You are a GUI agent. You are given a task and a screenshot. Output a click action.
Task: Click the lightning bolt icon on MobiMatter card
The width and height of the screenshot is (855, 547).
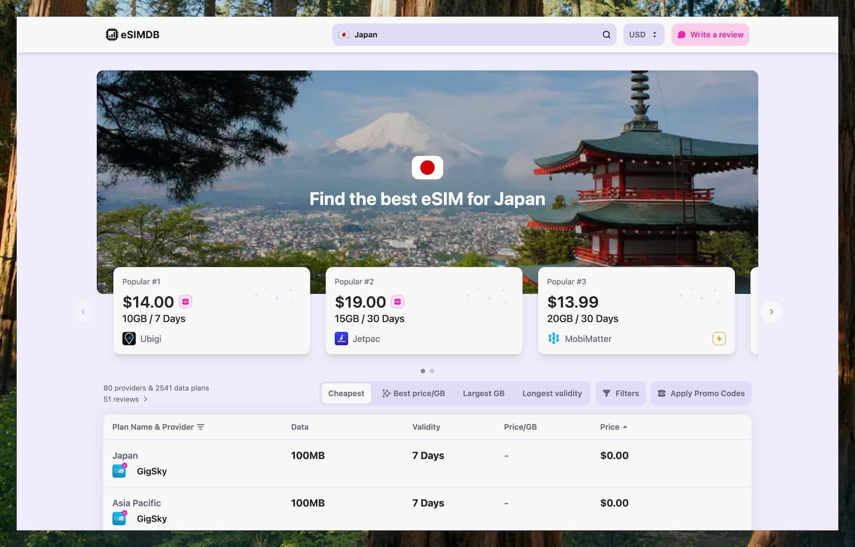(719, 339)
